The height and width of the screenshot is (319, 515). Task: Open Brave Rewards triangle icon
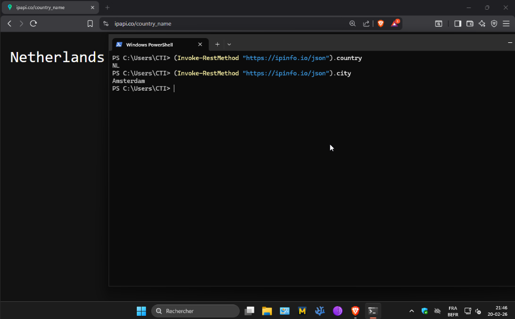click(395, 24)
